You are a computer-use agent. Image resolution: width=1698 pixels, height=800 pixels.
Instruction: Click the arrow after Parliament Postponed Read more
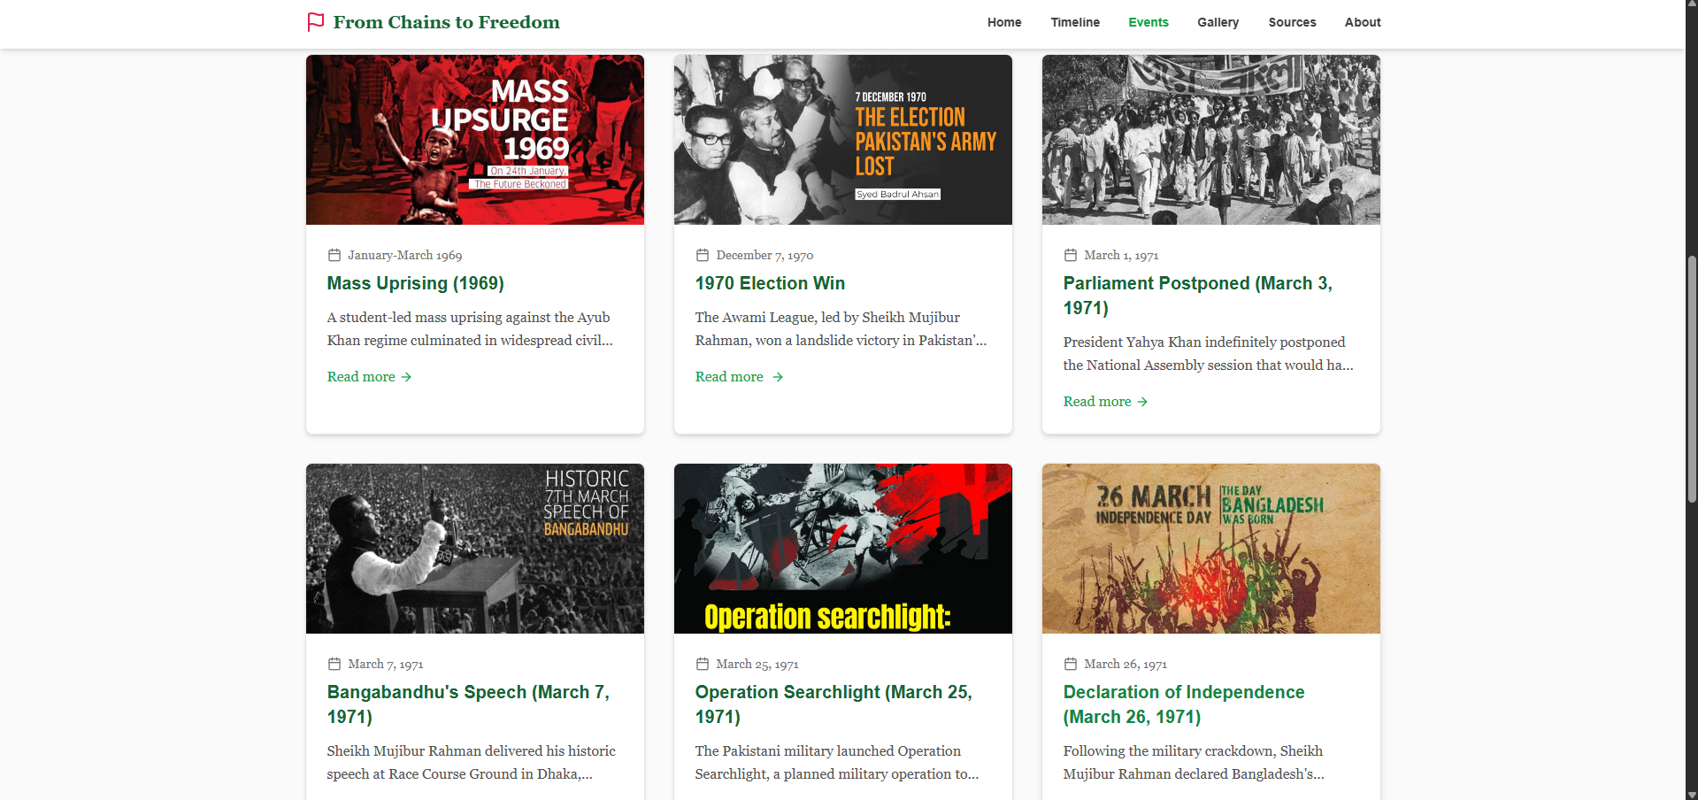pyautogui.click(x=1142, y=402)
